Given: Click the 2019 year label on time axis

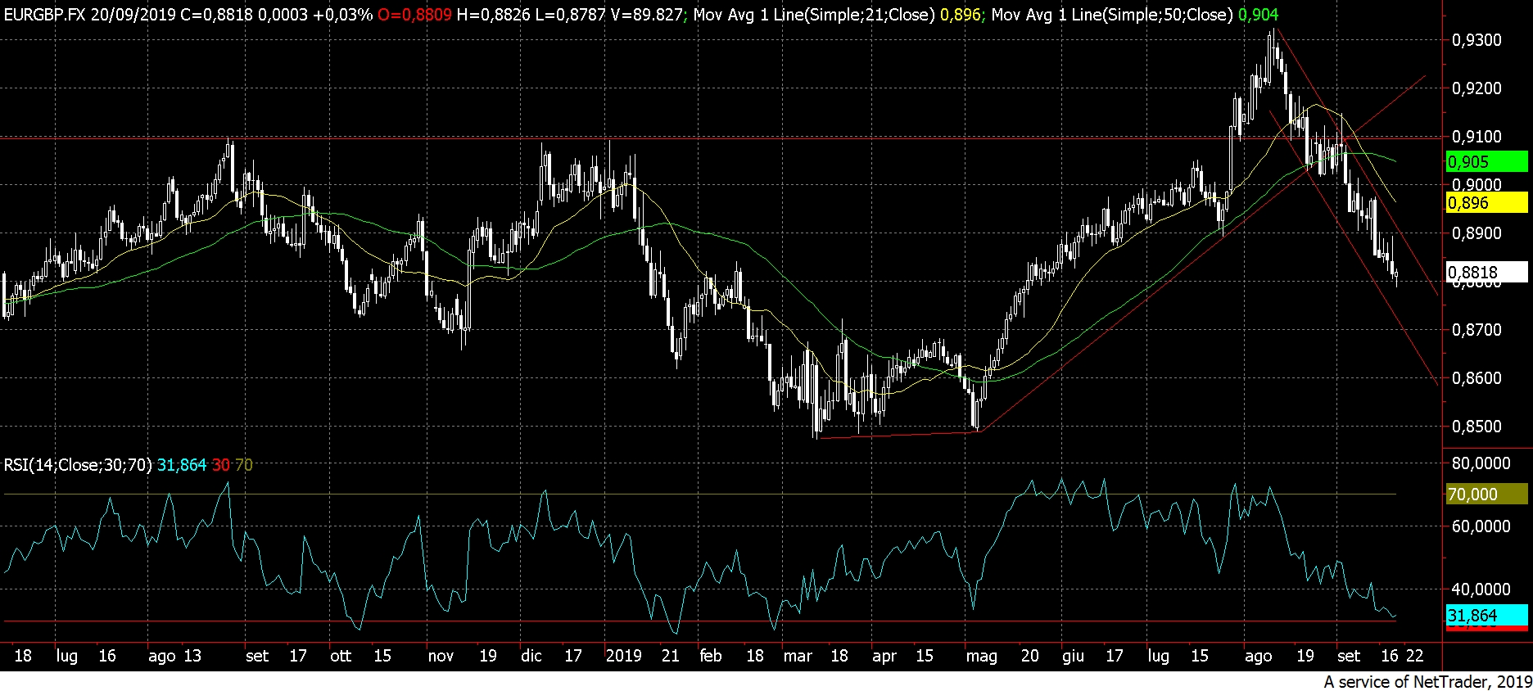Looking at the screenshot, I should click(623, 656).
